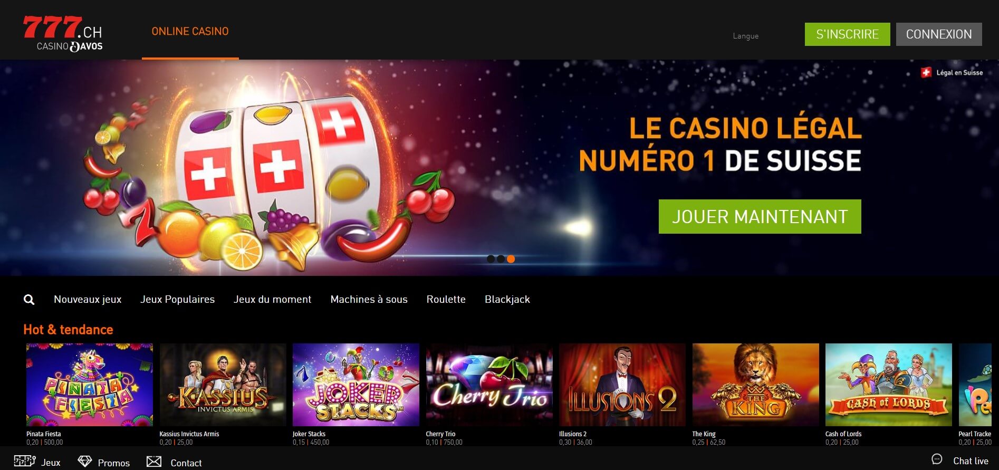999x470 pixels.
Task: Select the orange third carousel dot
Action: coord(511,259)
